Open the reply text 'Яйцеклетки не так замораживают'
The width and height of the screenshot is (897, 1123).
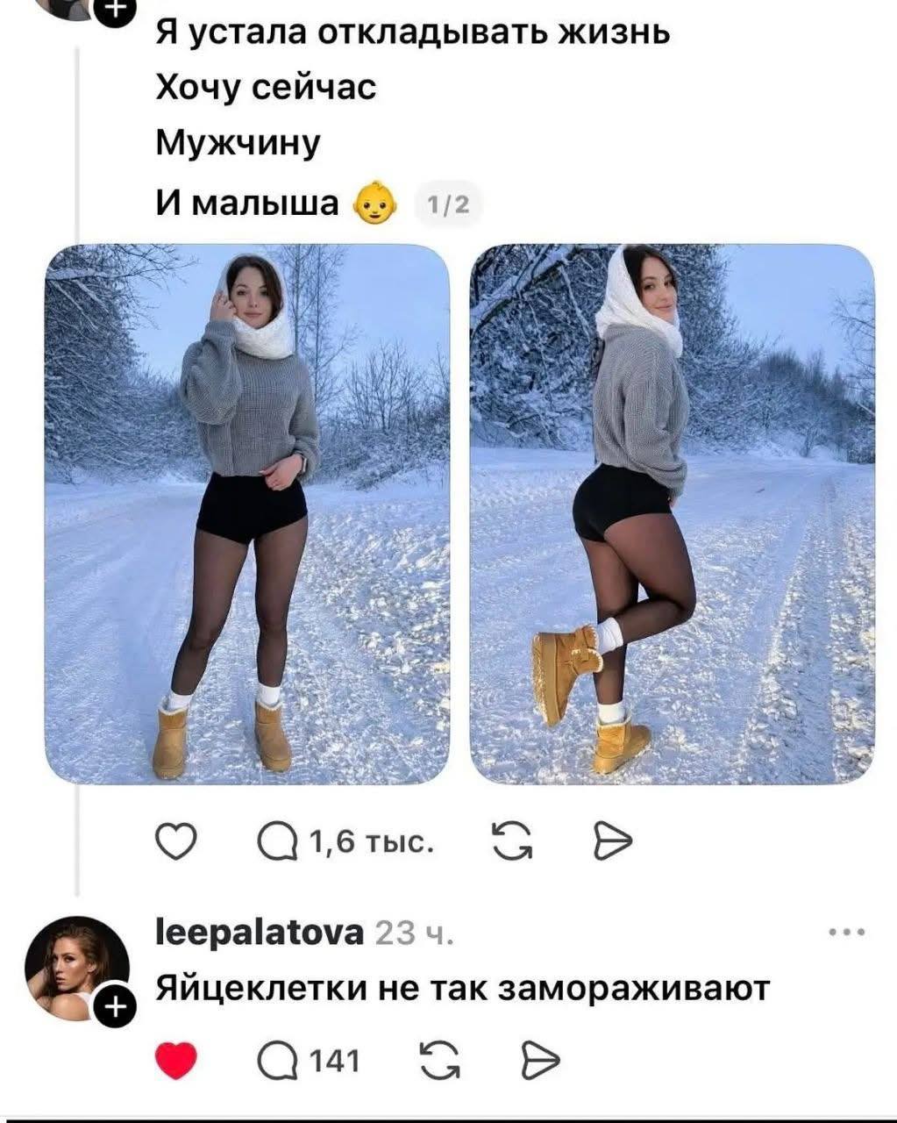click(x=463, y=988)
